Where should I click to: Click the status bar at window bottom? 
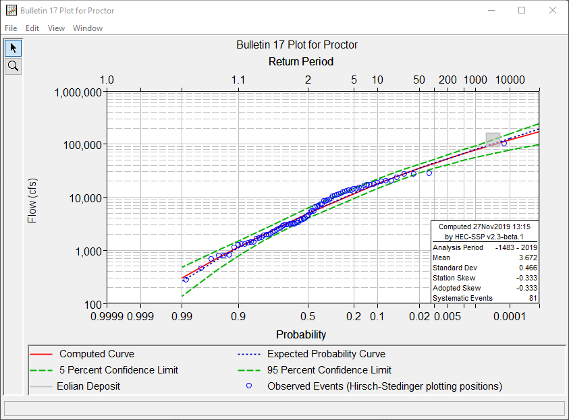click(284, 409)
